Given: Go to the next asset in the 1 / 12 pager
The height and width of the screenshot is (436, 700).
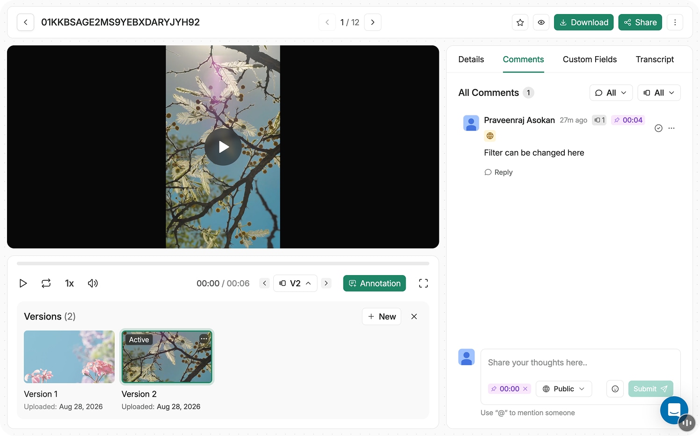Looking at the screenshot, I should click(372, 22).
